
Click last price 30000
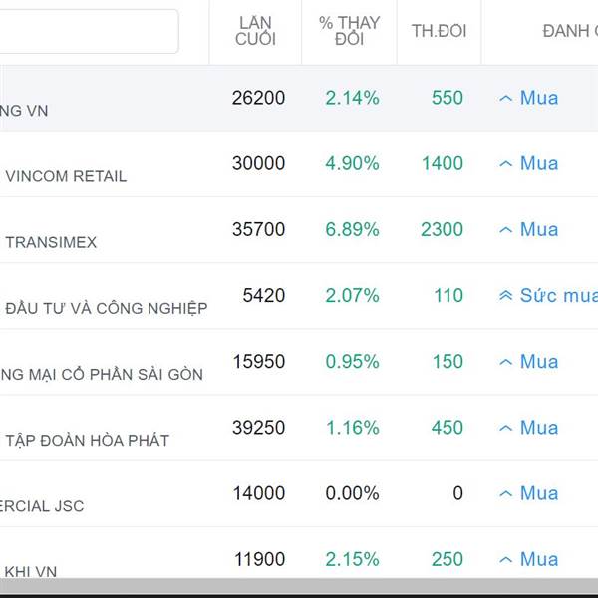point(258,163)
